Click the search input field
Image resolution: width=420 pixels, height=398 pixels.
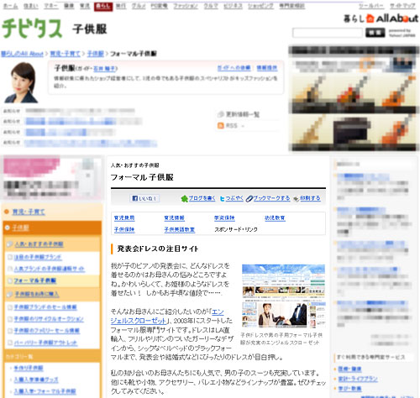(x=328, y=33)
